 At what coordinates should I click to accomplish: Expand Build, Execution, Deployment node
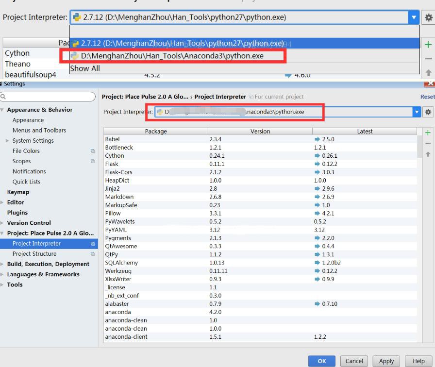pyautogui.click(x=2, y=264)
